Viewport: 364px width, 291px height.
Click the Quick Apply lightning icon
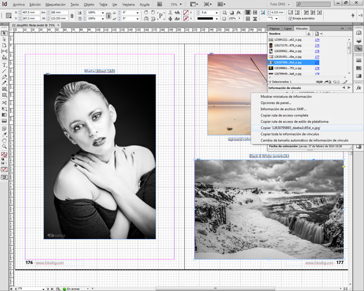(x=353, y=15)
